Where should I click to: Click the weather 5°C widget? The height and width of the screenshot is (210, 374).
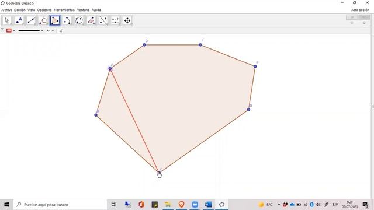pos(265,205)
